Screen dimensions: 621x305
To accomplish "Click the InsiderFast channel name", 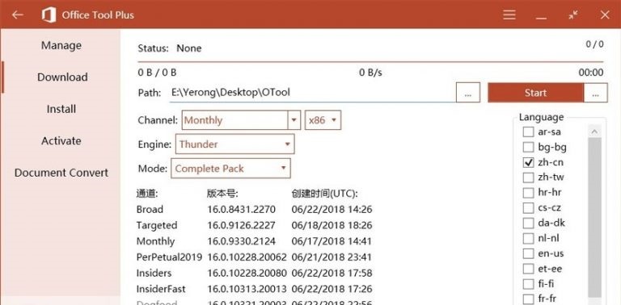I will [161, 289].
